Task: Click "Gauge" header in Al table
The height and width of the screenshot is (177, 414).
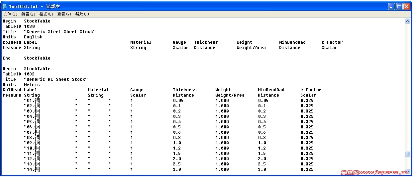Action: [x=137, y=90]
